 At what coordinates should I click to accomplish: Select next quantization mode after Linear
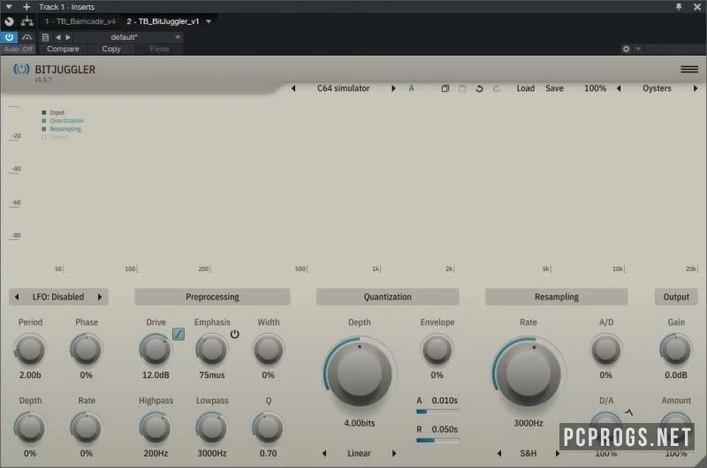click(x=394, y=453)
